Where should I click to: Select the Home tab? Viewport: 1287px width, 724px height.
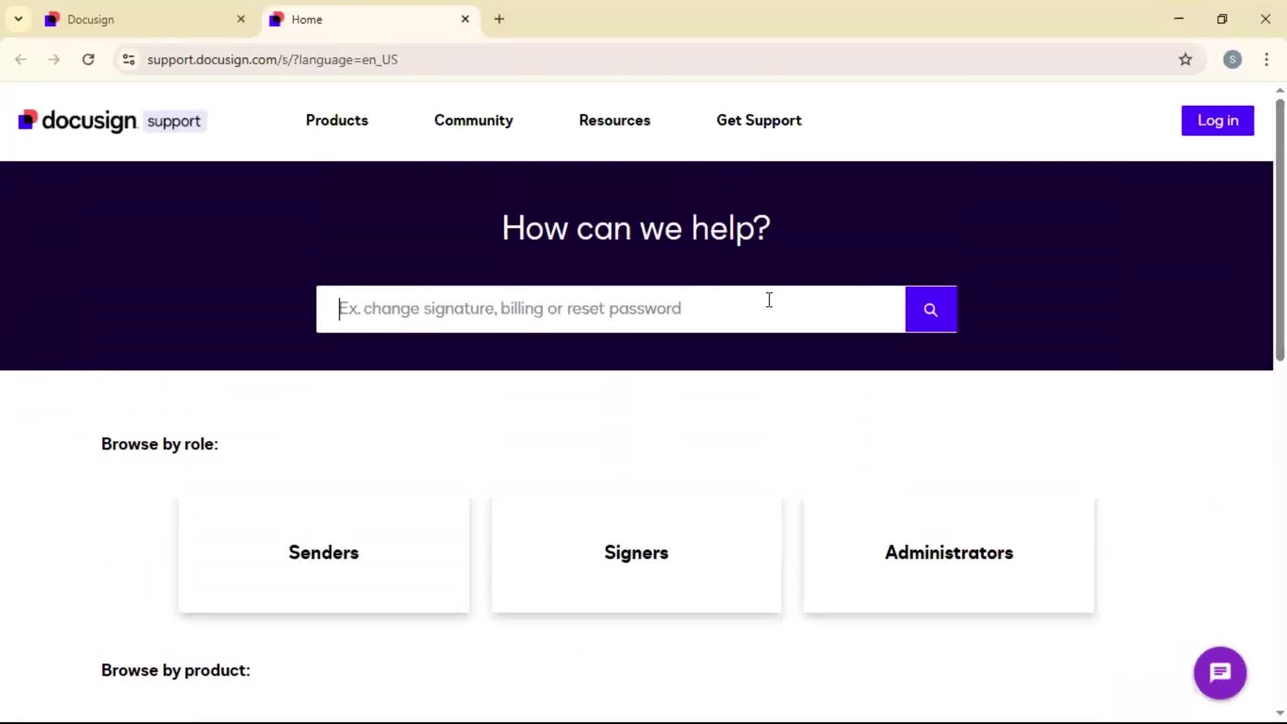click(x=371, y=19)
